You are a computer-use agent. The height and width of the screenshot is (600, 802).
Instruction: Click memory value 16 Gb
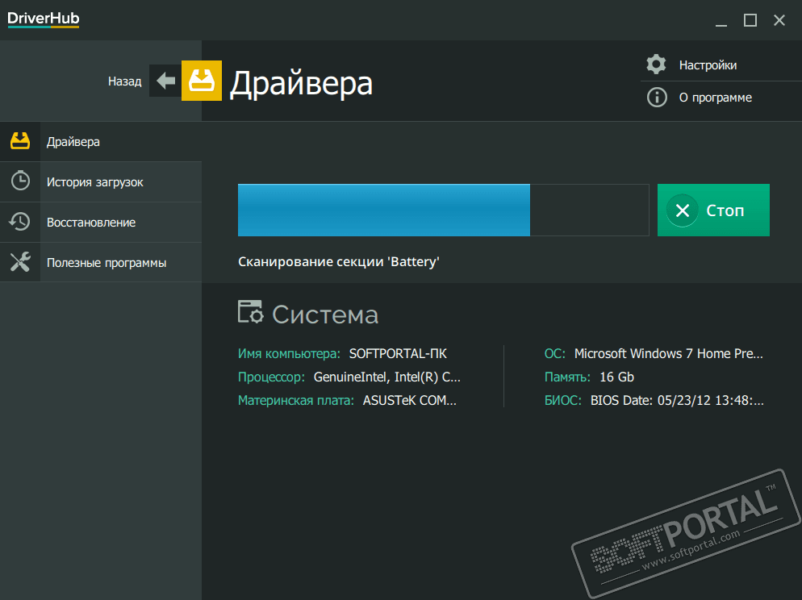point(617,377)
